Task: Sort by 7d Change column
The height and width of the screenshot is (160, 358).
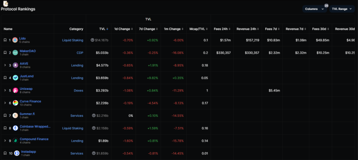Action: [x=148, y=29]
